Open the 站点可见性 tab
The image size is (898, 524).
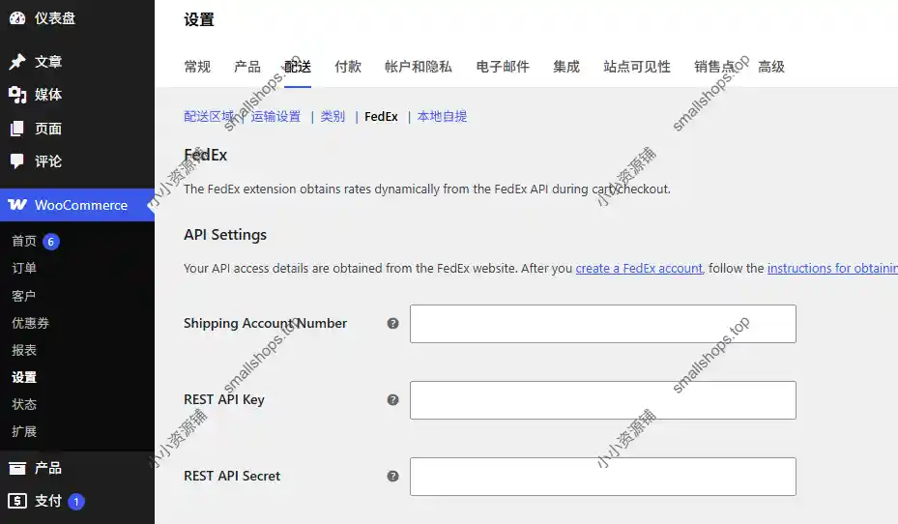point(637,67)
